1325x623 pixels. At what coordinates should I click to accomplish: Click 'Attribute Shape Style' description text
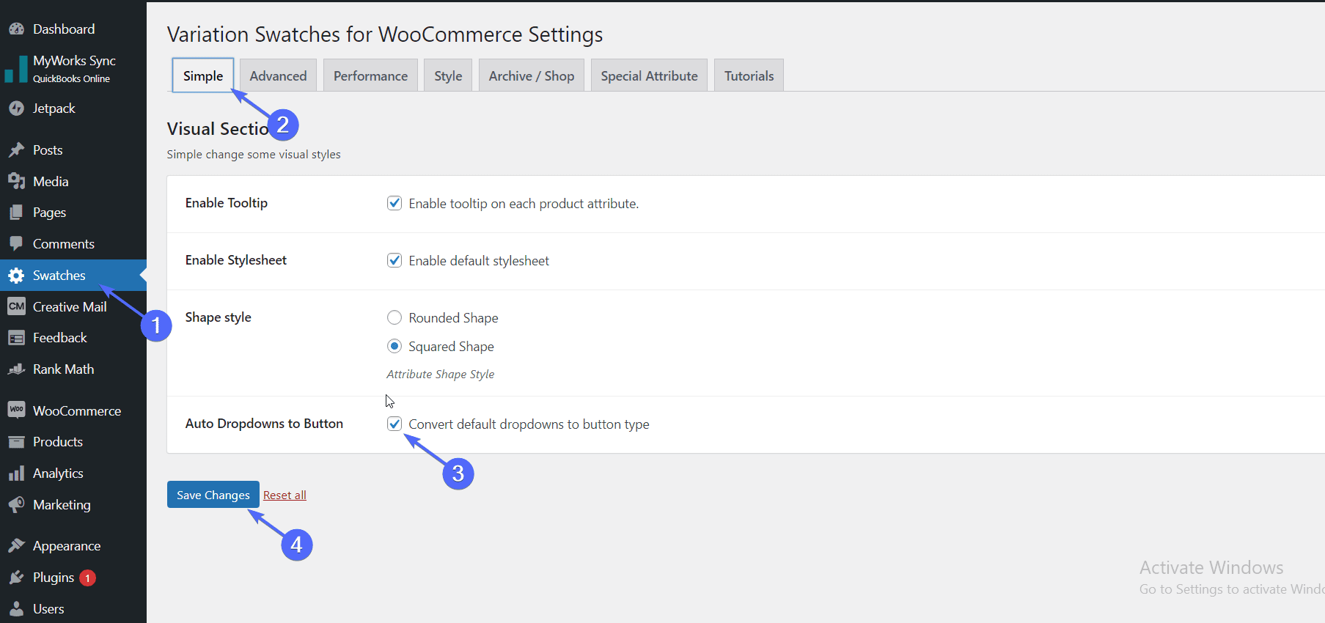[441, 375]
